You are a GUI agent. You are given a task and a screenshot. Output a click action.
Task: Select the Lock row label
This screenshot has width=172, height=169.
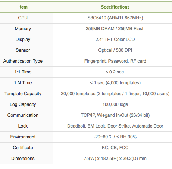point(23,126)
